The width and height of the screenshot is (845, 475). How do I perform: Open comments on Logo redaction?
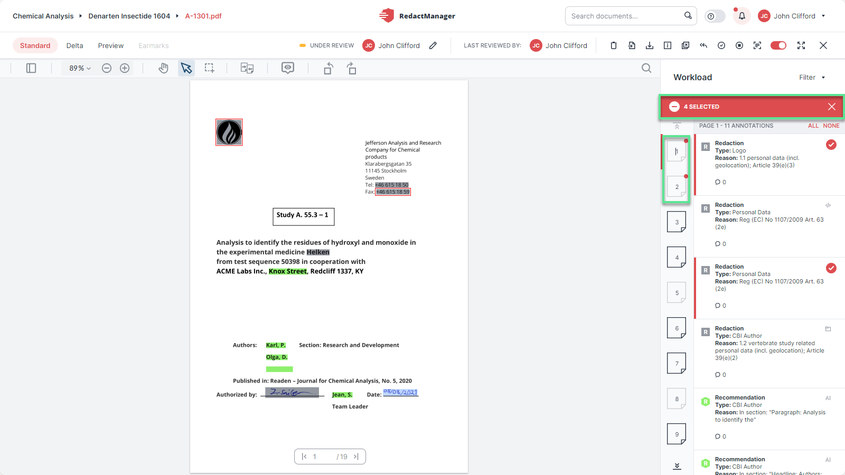[720, 182]
